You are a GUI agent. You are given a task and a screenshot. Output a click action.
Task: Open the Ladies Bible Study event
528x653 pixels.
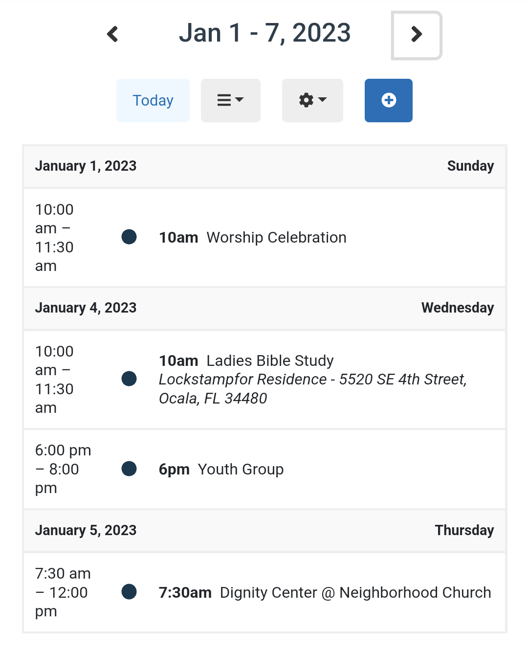point(270,361)
